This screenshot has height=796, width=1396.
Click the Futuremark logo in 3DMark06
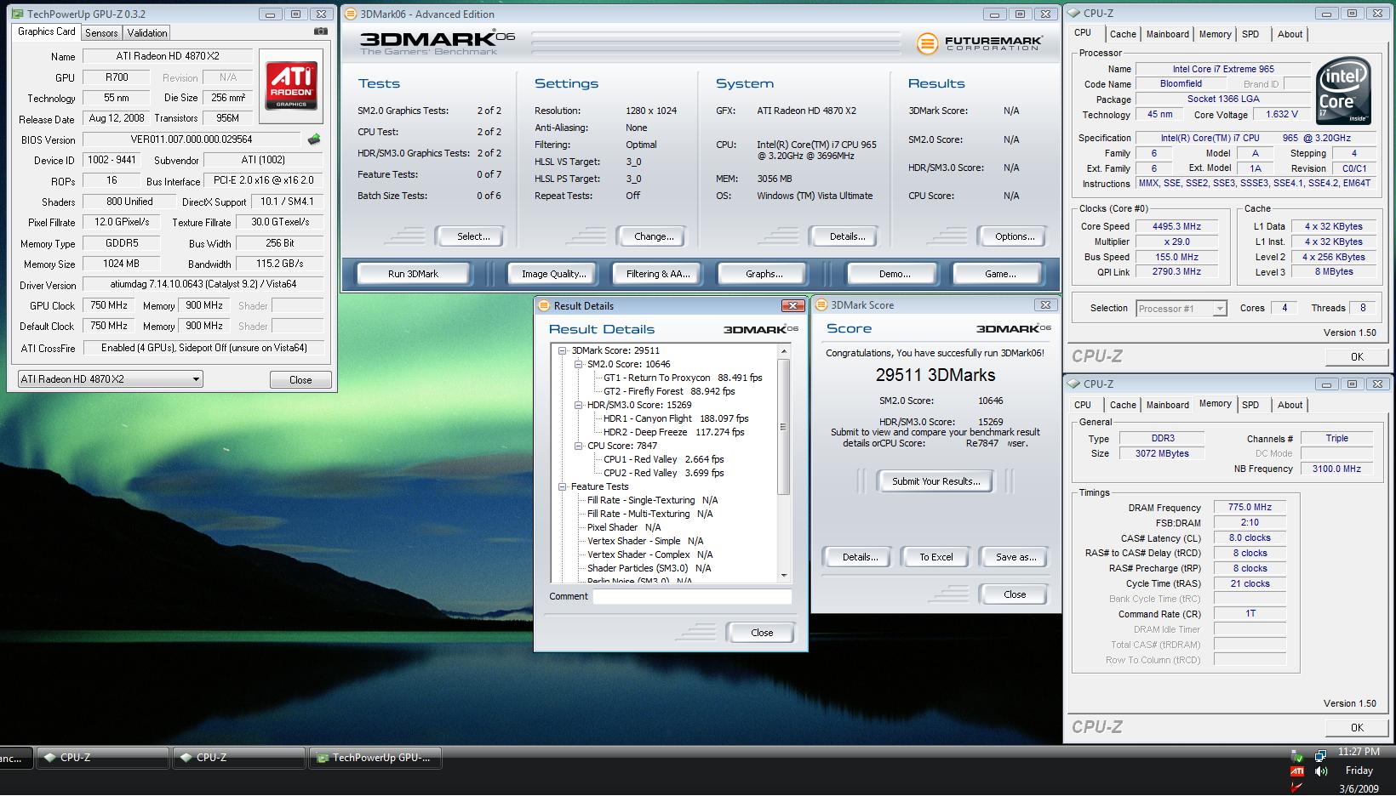tap(979, 43)
